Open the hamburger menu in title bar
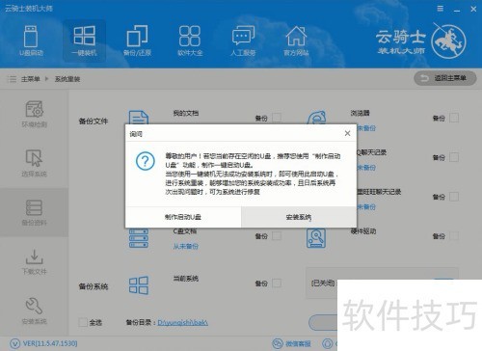The height and width of the screenshot is (351, 482). point(441,9)
